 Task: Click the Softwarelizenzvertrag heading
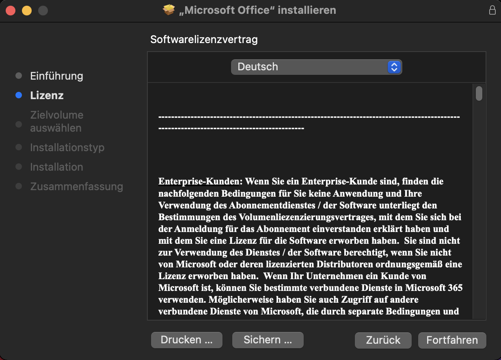coord(204,39)
